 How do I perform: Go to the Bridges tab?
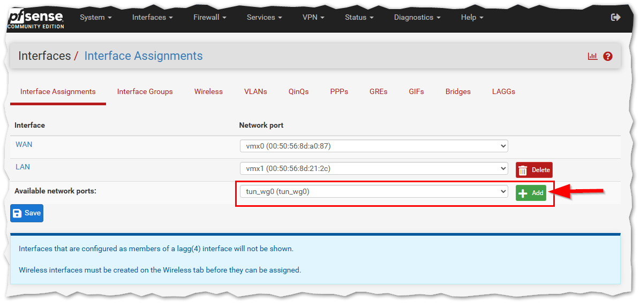tap(458, 91)
